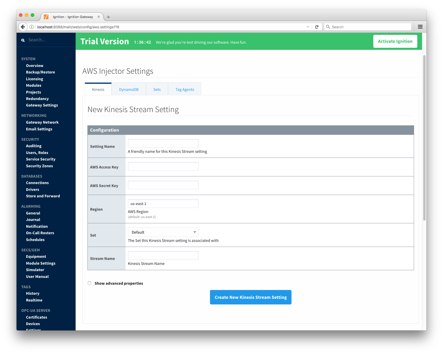Enable Show advanced properties checkbox

(x=89, y=283)
